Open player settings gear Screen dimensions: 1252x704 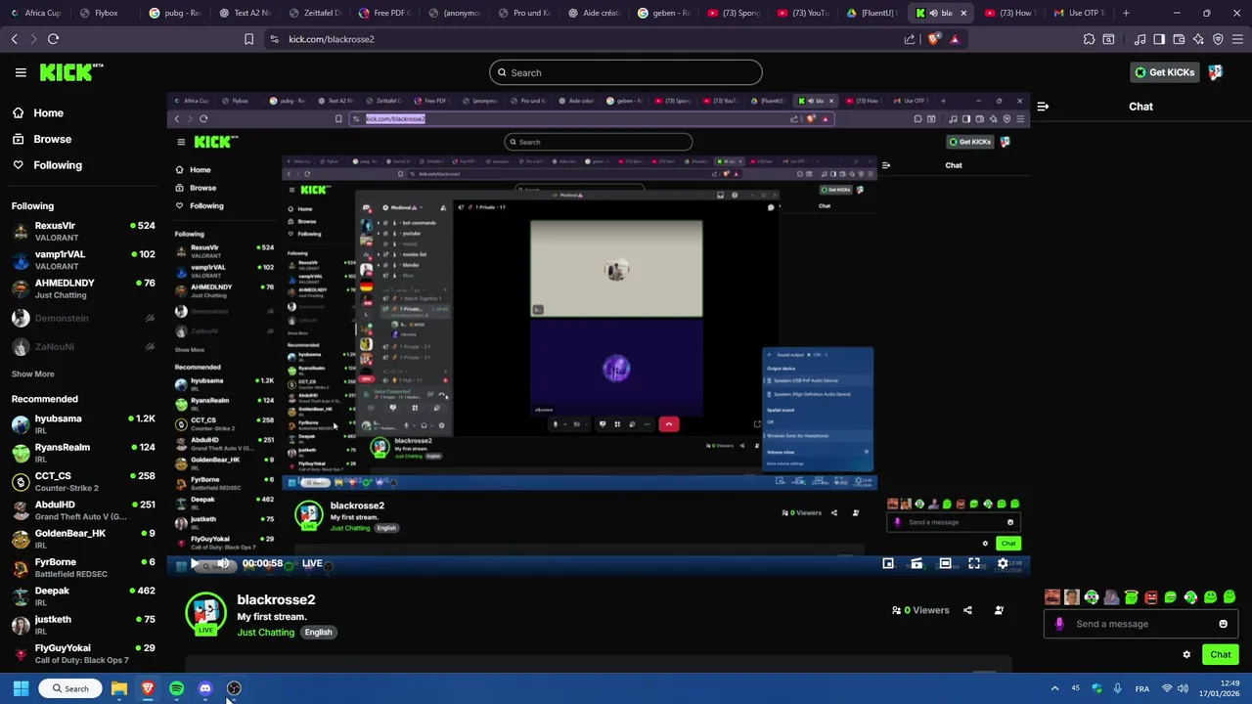(x=1003, y=563)
